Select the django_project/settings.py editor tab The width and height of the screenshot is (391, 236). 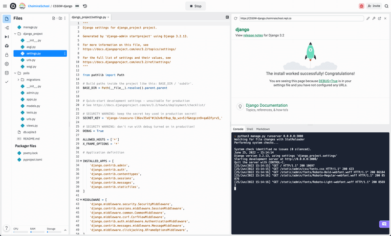pyautogui.click(x=89, y=17)
